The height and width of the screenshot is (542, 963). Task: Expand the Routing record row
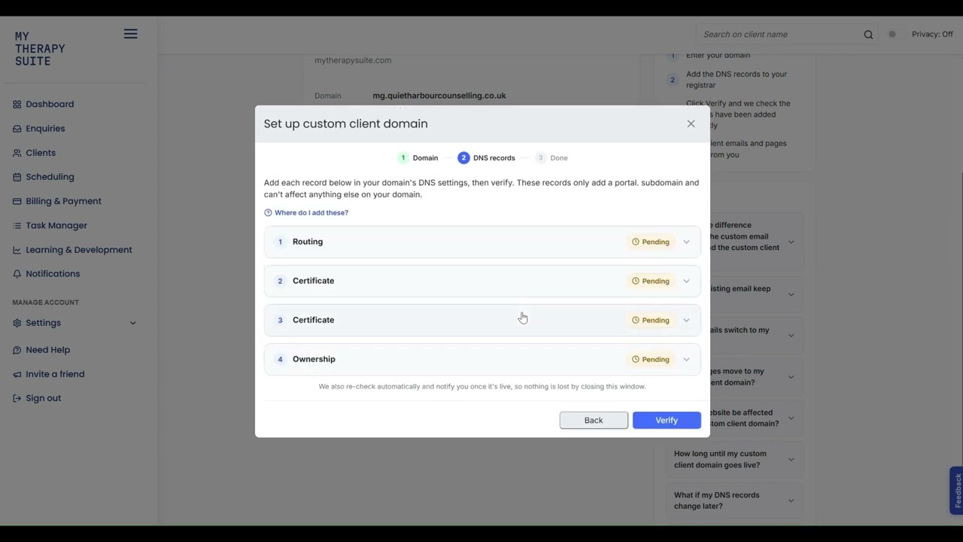click(482, 242)
